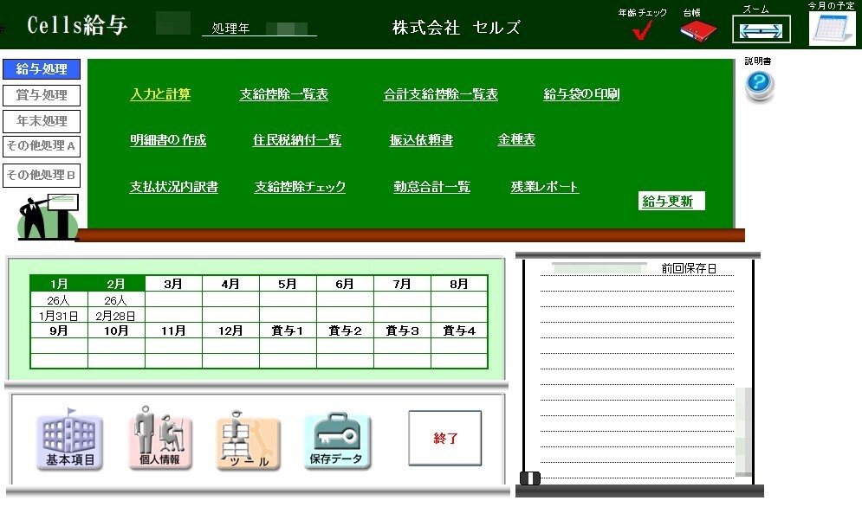Select the 3月 month cell

173,284
